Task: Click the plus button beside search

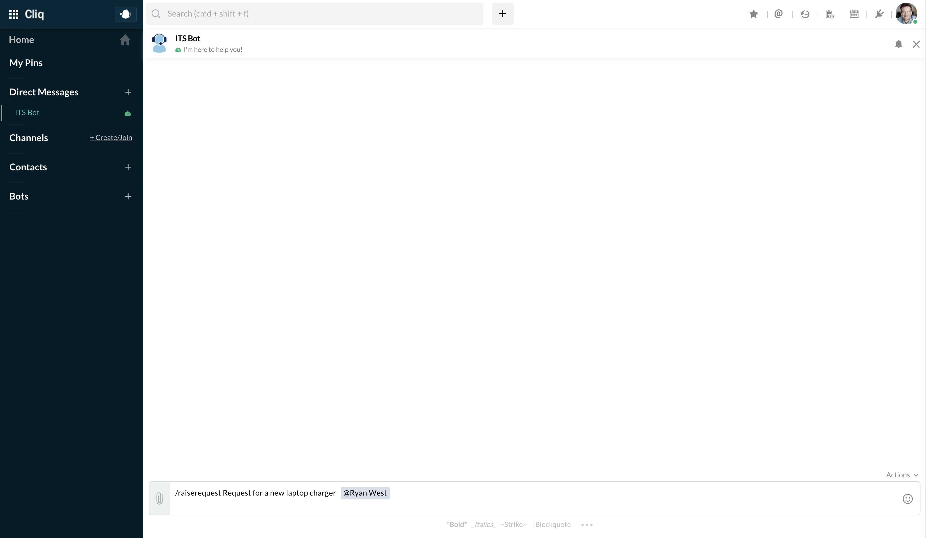Action: click(502, 14)
